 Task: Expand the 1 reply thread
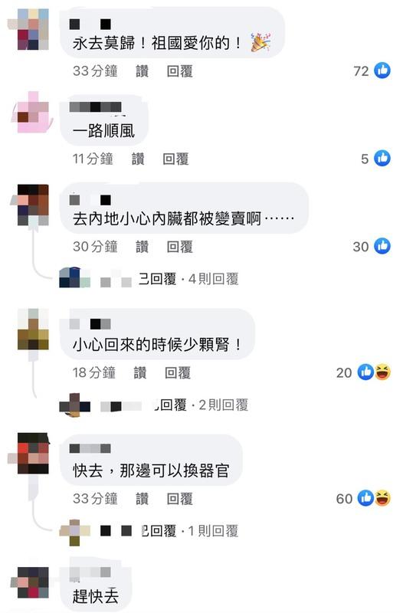pyautogui.click(x=213, y=531)
